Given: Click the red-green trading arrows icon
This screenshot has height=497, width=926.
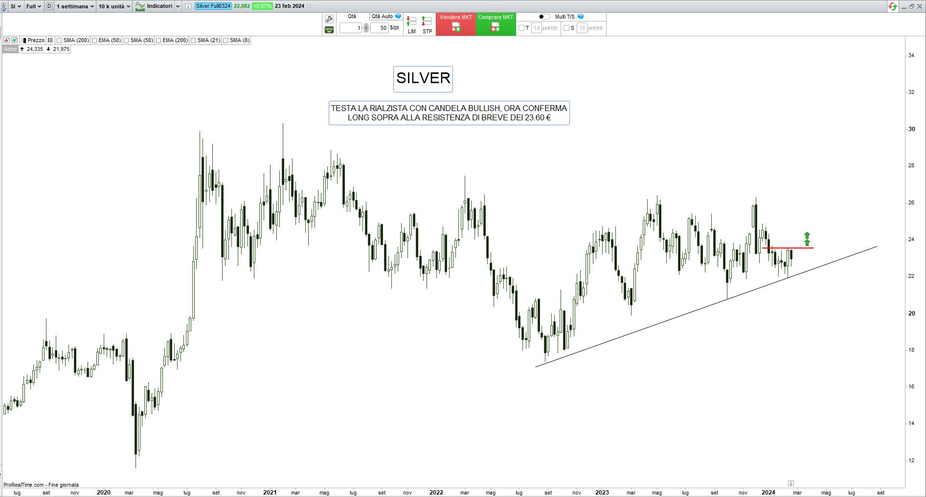Looking at the screenshot, I should (x=893, y=6).
